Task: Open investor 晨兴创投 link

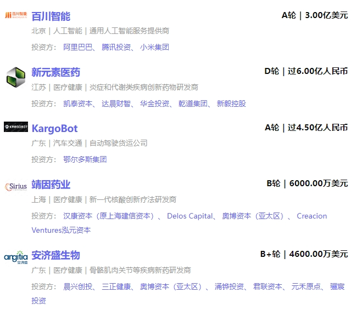Action: click(78, 286)
